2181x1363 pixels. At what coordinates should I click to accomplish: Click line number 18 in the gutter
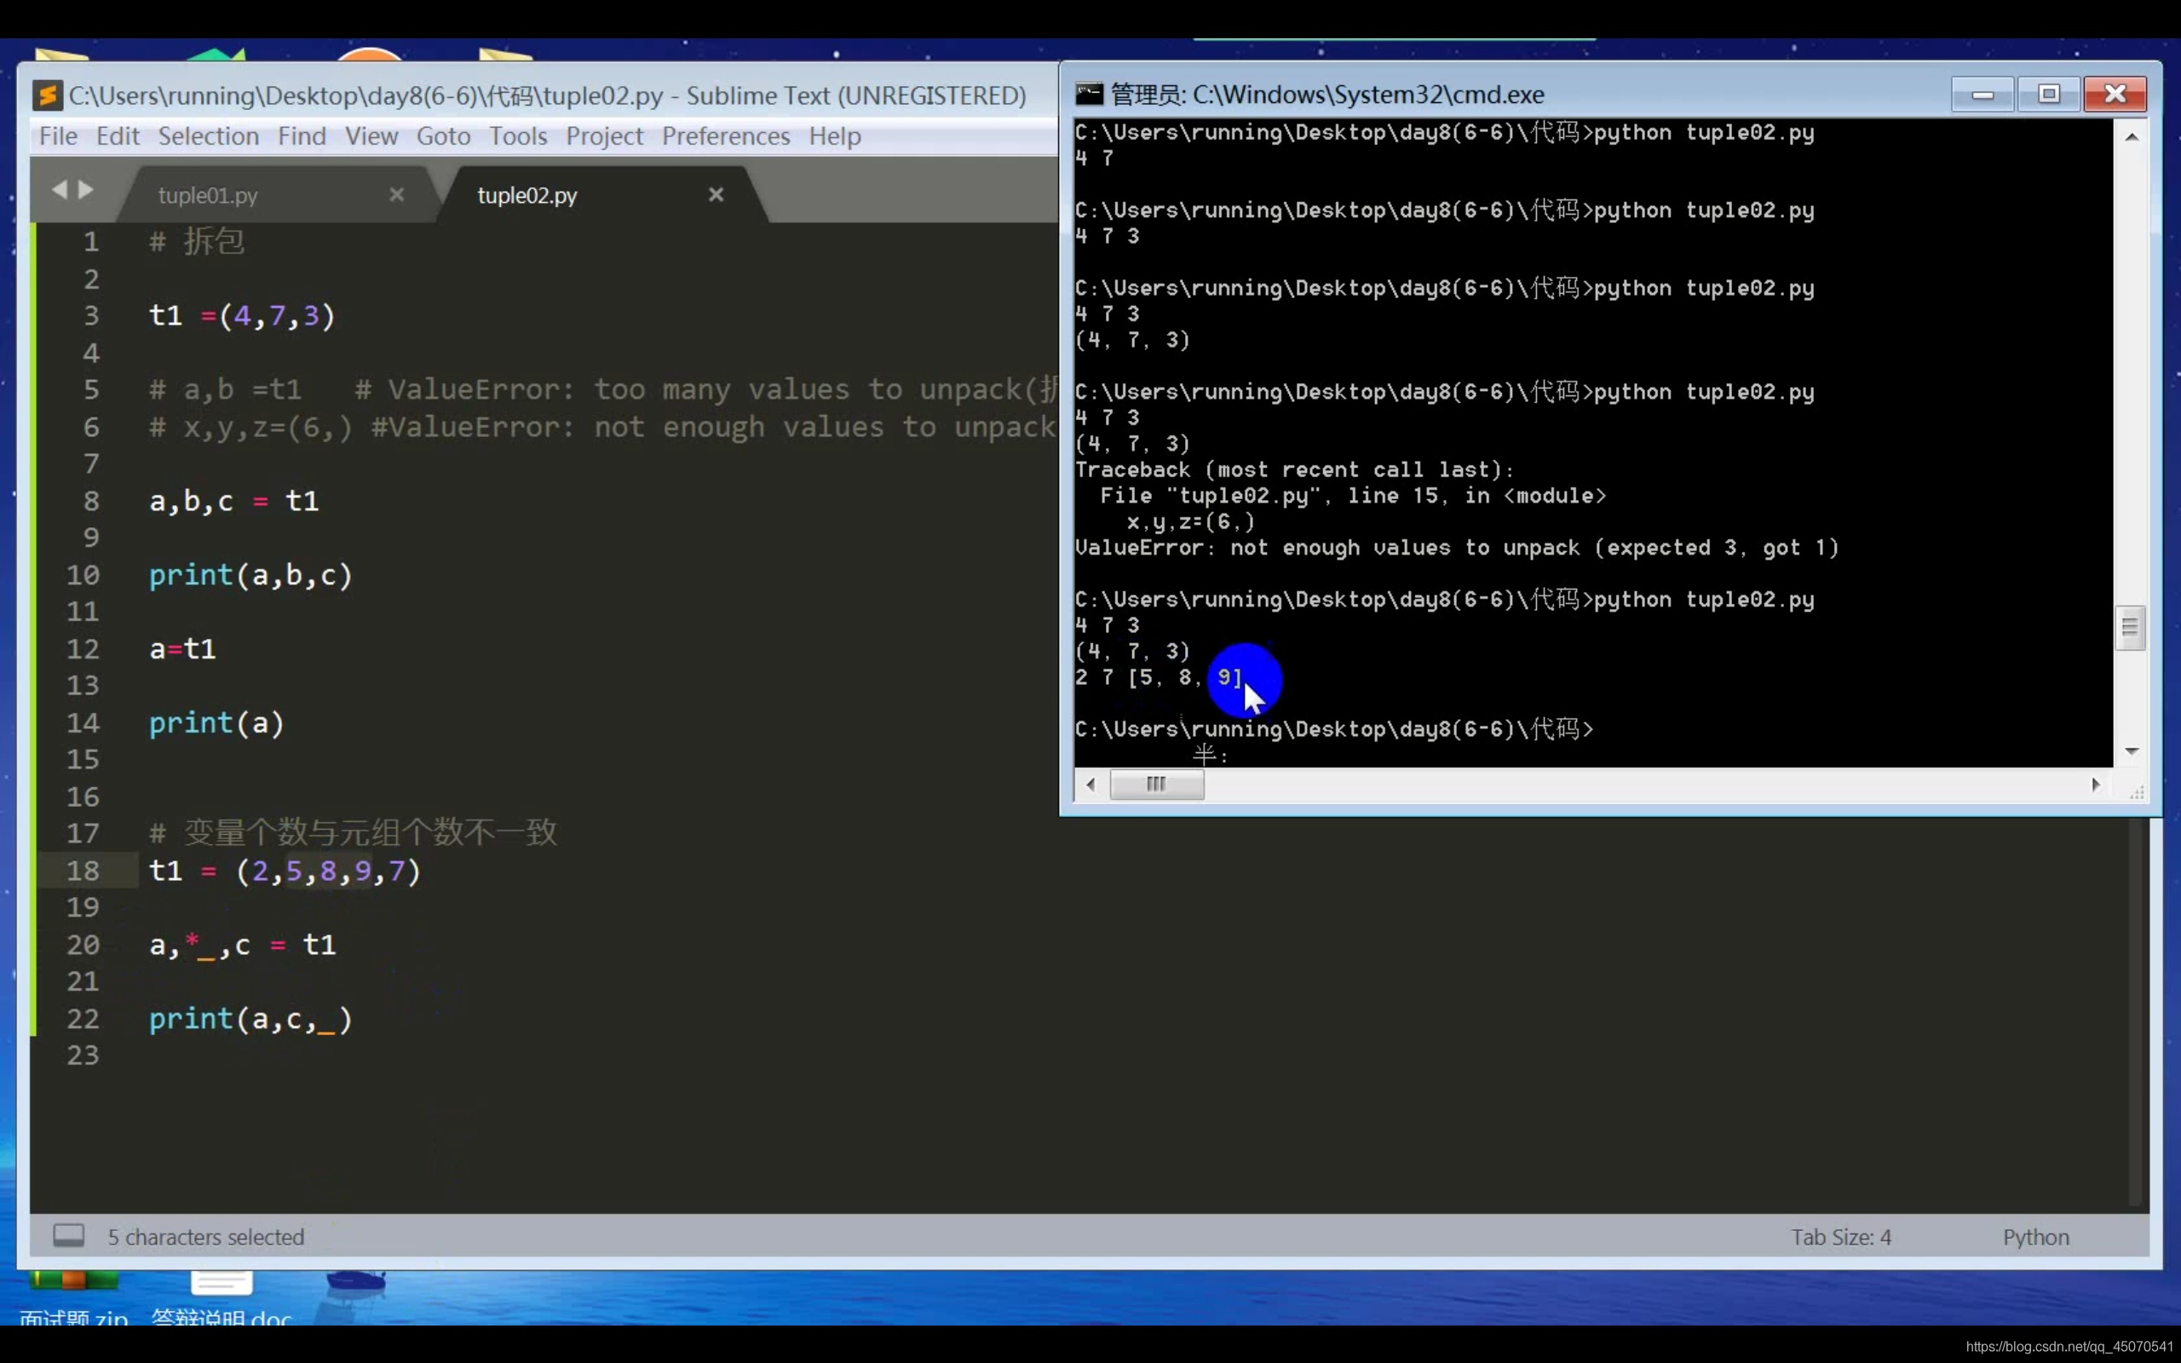click(83, 871)
